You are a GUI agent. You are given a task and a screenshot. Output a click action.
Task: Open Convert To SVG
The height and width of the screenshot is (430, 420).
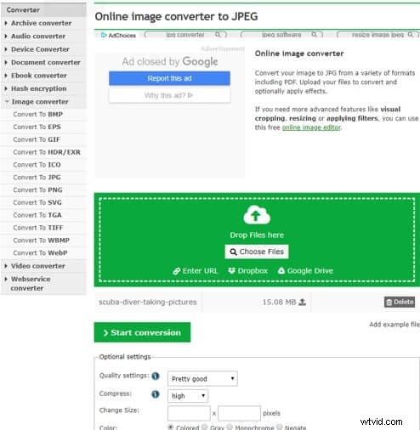37,202
